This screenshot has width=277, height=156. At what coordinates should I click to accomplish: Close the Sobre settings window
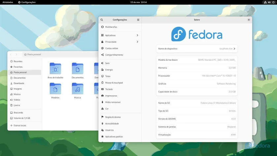[x=249, y=20]
